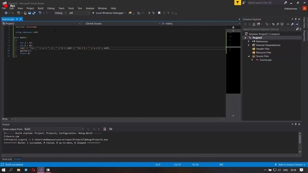
Task: Save the current file with the Save icon
Action: (x=30, y=13)
